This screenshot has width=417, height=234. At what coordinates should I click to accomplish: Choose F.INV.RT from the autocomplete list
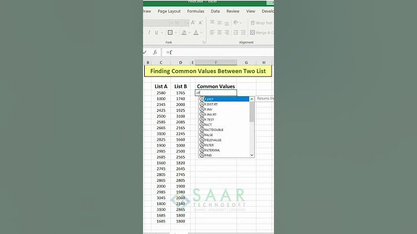[224, 114]
